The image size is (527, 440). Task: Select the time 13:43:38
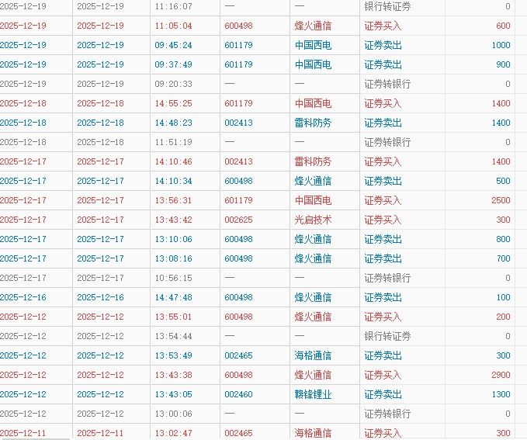point(173,375)
